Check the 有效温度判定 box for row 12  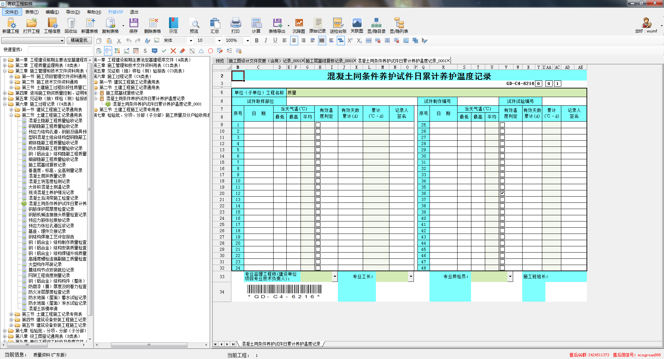[318, 193]
